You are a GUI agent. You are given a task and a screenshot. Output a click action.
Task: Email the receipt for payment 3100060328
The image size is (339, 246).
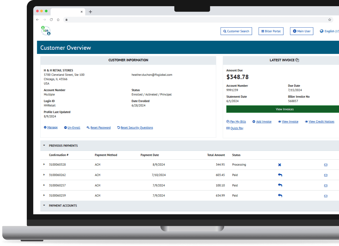pyautogui.click(x=326, y=165)
